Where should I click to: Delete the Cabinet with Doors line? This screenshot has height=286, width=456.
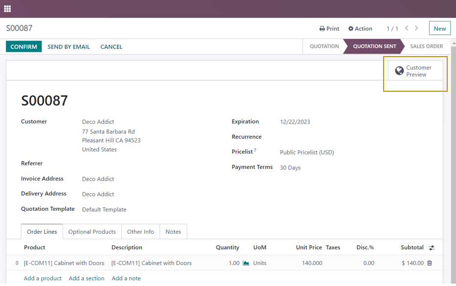coord(430,263)
